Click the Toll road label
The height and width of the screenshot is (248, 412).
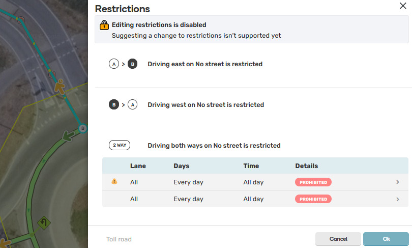[119, 239]
